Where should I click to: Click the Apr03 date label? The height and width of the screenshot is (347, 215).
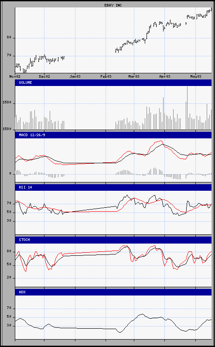[x=165, y=76]
